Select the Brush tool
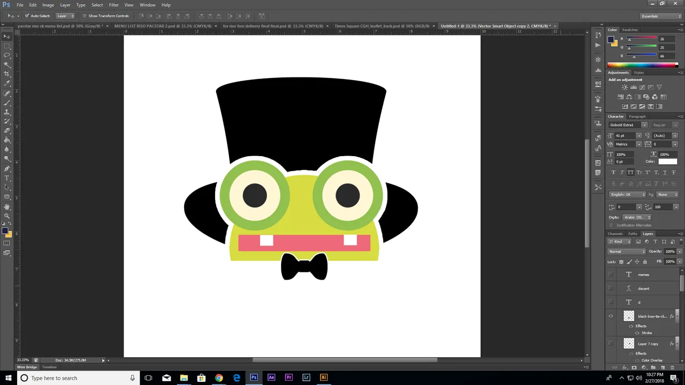The width and height of the screenshot is (685, 385). point(7,102)
